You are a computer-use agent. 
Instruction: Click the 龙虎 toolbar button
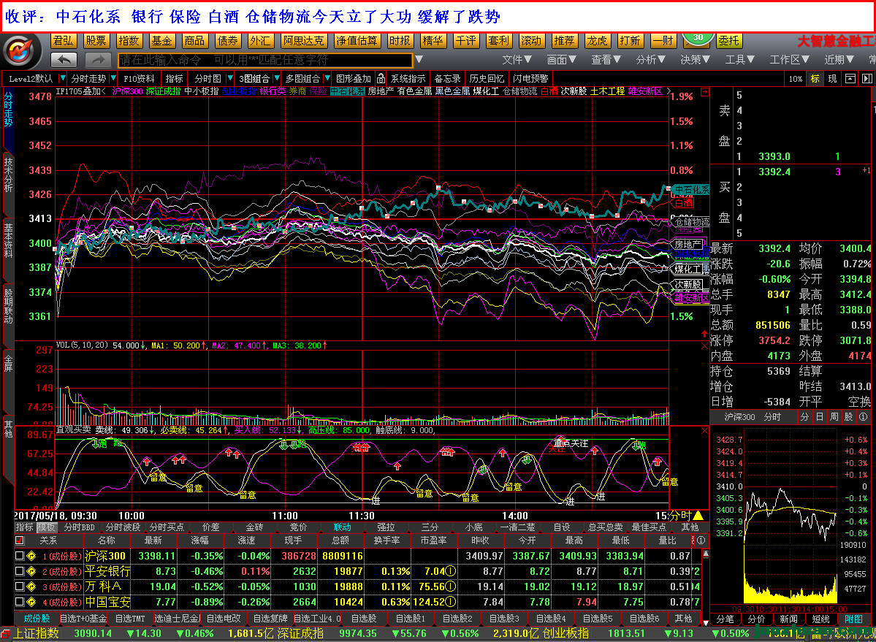coord(597,41)
